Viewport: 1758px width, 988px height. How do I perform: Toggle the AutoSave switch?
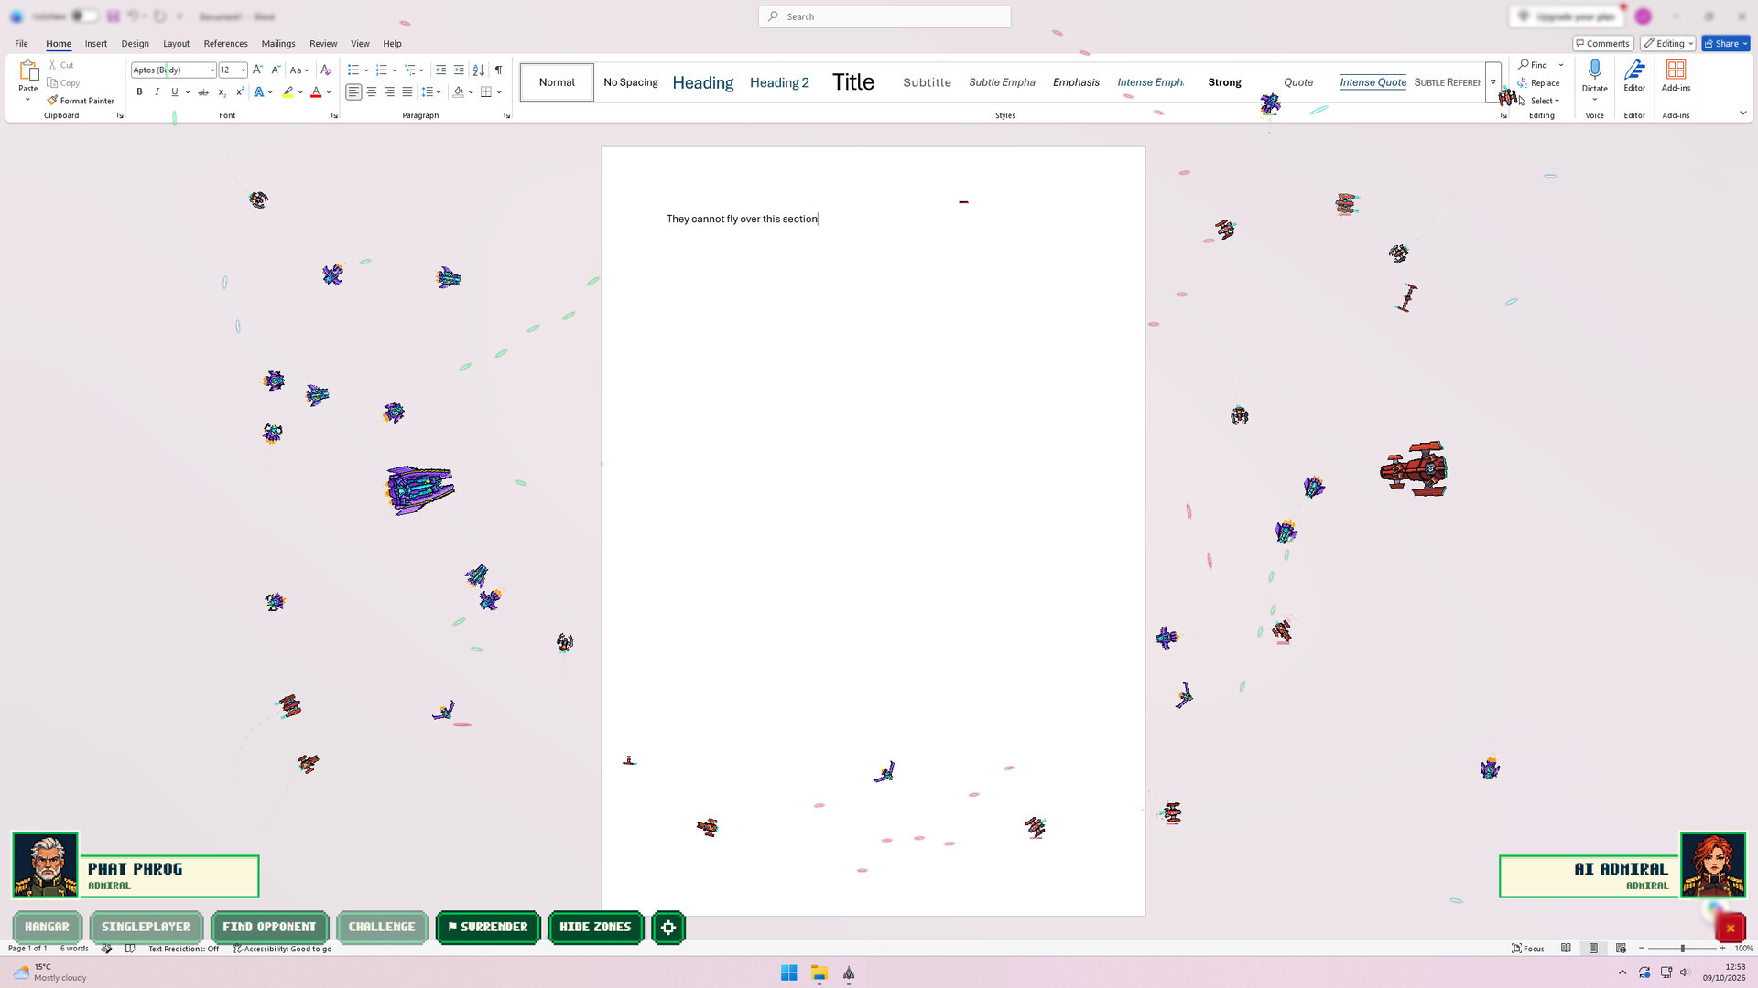[84, 16]
